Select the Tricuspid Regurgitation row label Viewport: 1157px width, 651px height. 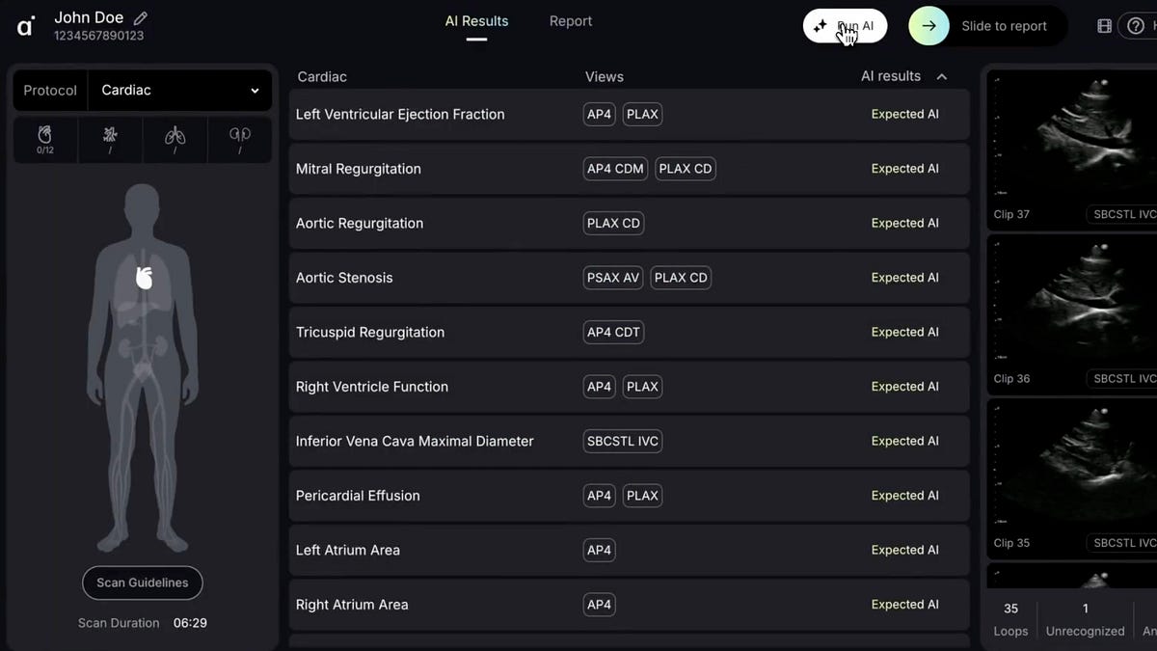click(370, 333)
